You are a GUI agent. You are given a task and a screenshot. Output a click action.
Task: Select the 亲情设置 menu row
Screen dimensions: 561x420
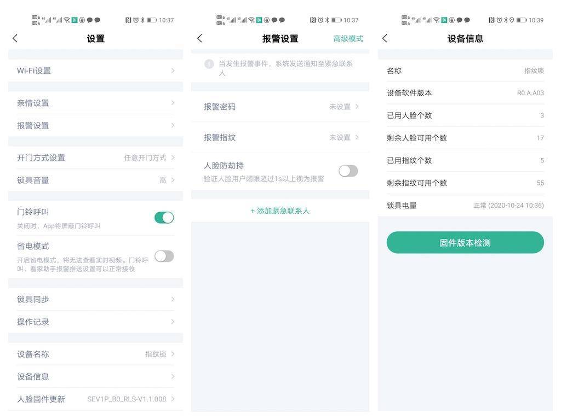(95, 103)
